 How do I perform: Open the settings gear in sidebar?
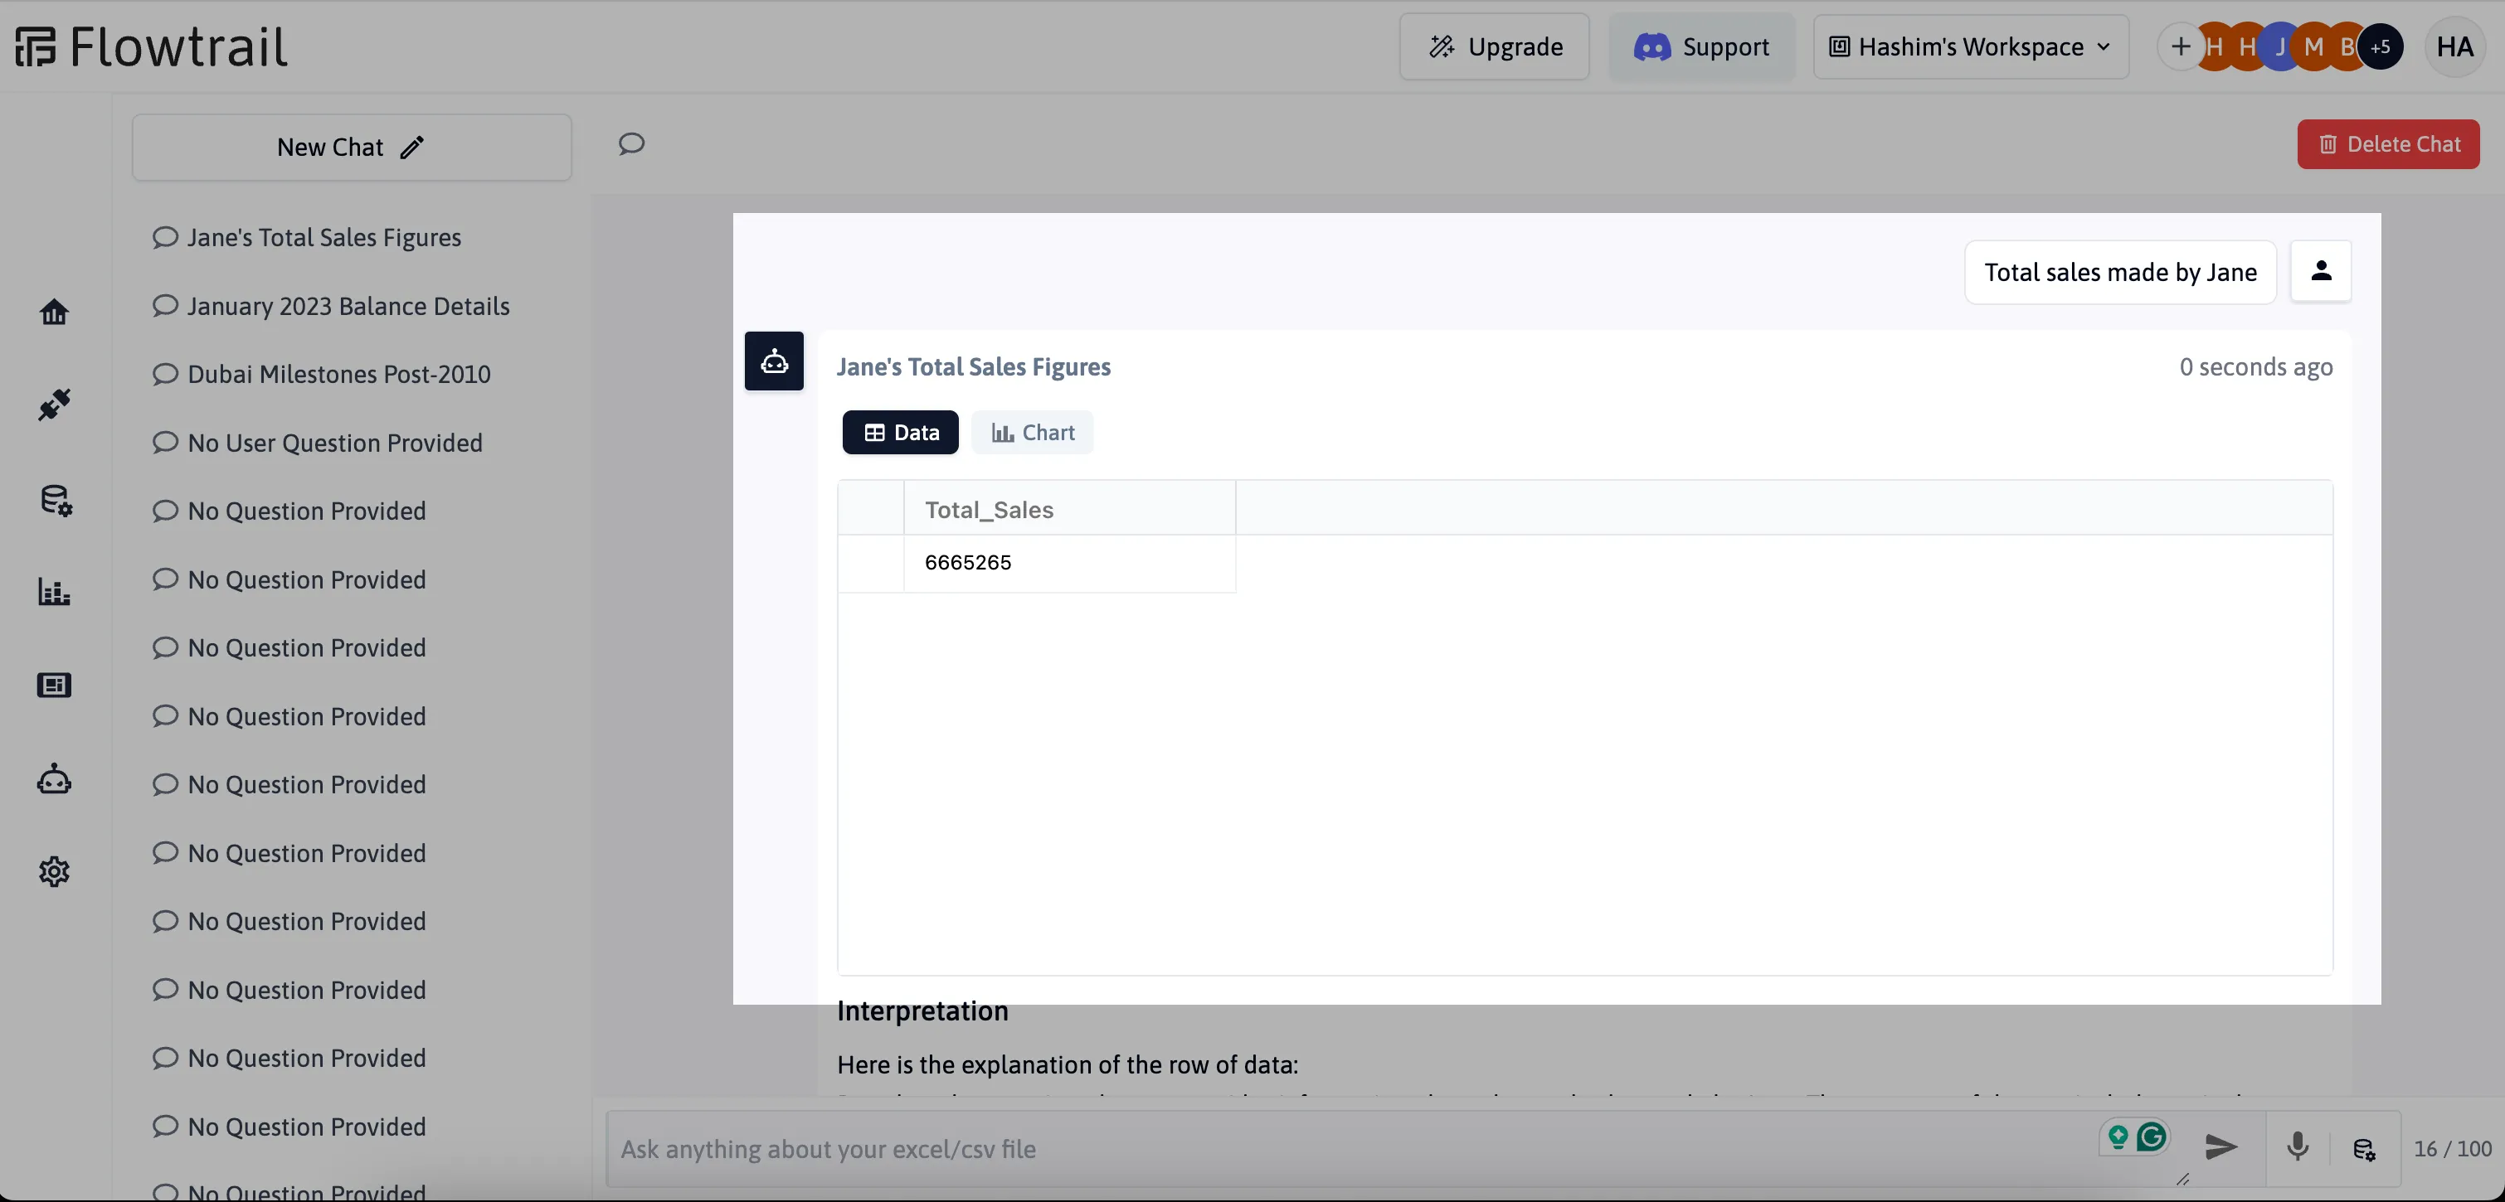pyautogui.click(x=55, y=871)
